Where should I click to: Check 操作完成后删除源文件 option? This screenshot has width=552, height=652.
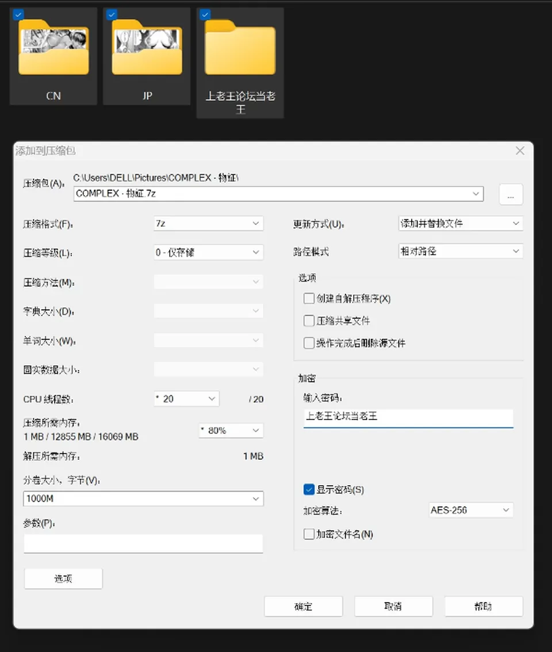click(309, 343)
